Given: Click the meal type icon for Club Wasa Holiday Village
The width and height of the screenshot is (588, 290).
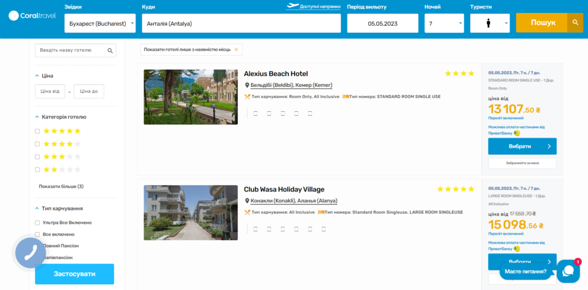Looking at the screenshot, I should click(x=247, y=212).
